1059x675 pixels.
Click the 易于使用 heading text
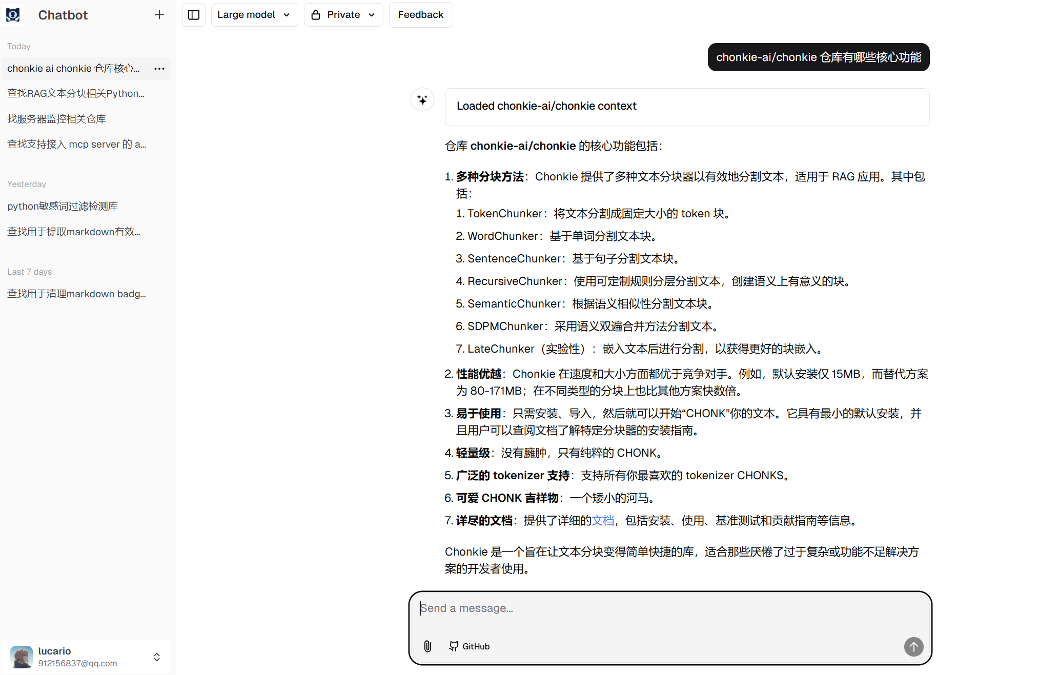(479, 414)
